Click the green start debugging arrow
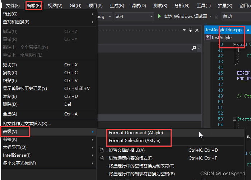The width and height of the screenshot is (251, 180). 159,16
